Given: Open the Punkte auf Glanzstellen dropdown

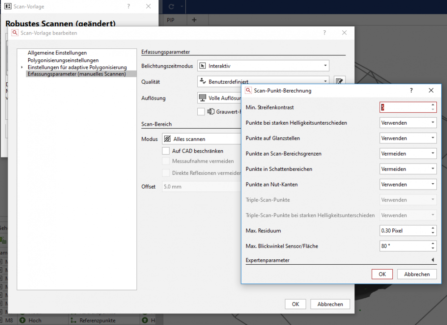Looking at the screenshot, I should tap(408, 138).
